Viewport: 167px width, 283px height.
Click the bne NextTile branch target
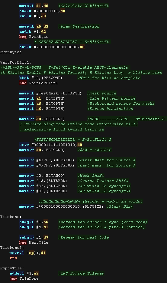click(x=39, y=242)
